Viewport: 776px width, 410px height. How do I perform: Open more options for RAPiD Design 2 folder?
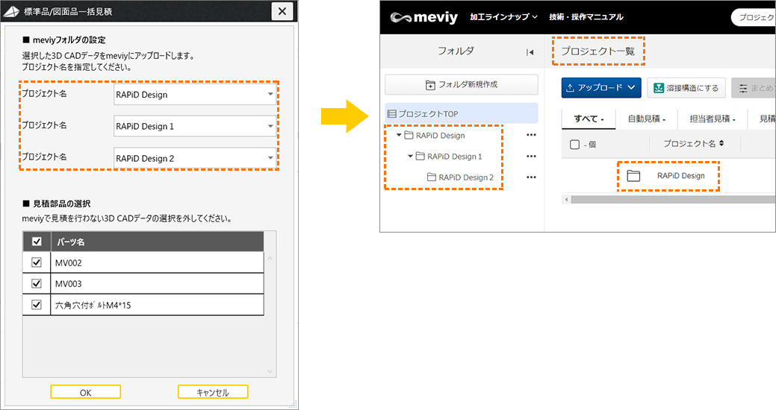(531, 177)
